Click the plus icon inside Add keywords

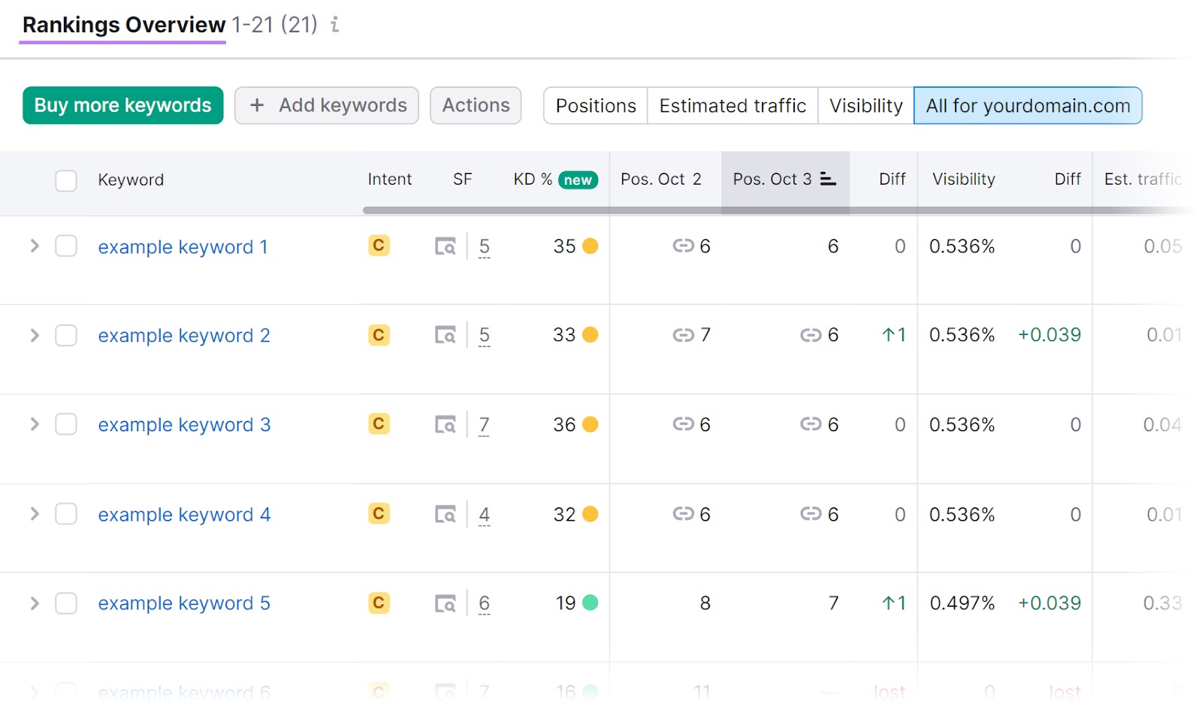257,105
